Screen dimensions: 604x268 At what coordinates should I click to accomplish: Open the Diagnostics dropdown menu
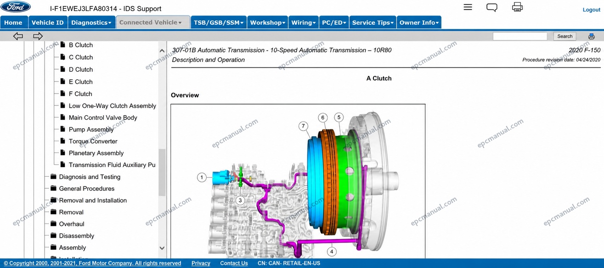(91, 22)
